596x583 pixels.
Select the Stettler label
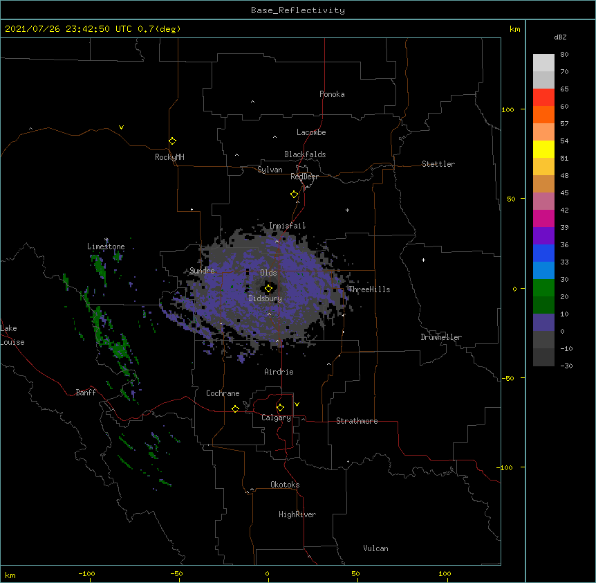click(x=438, y=164)
